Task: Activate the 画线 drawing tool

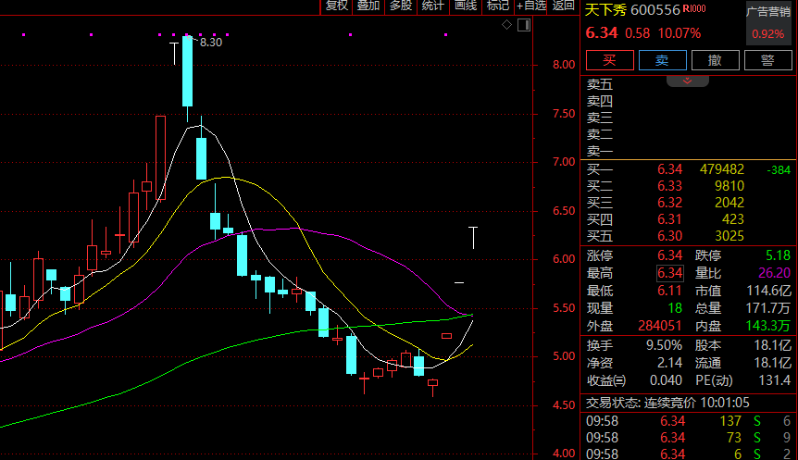Action: pos(465,6)
